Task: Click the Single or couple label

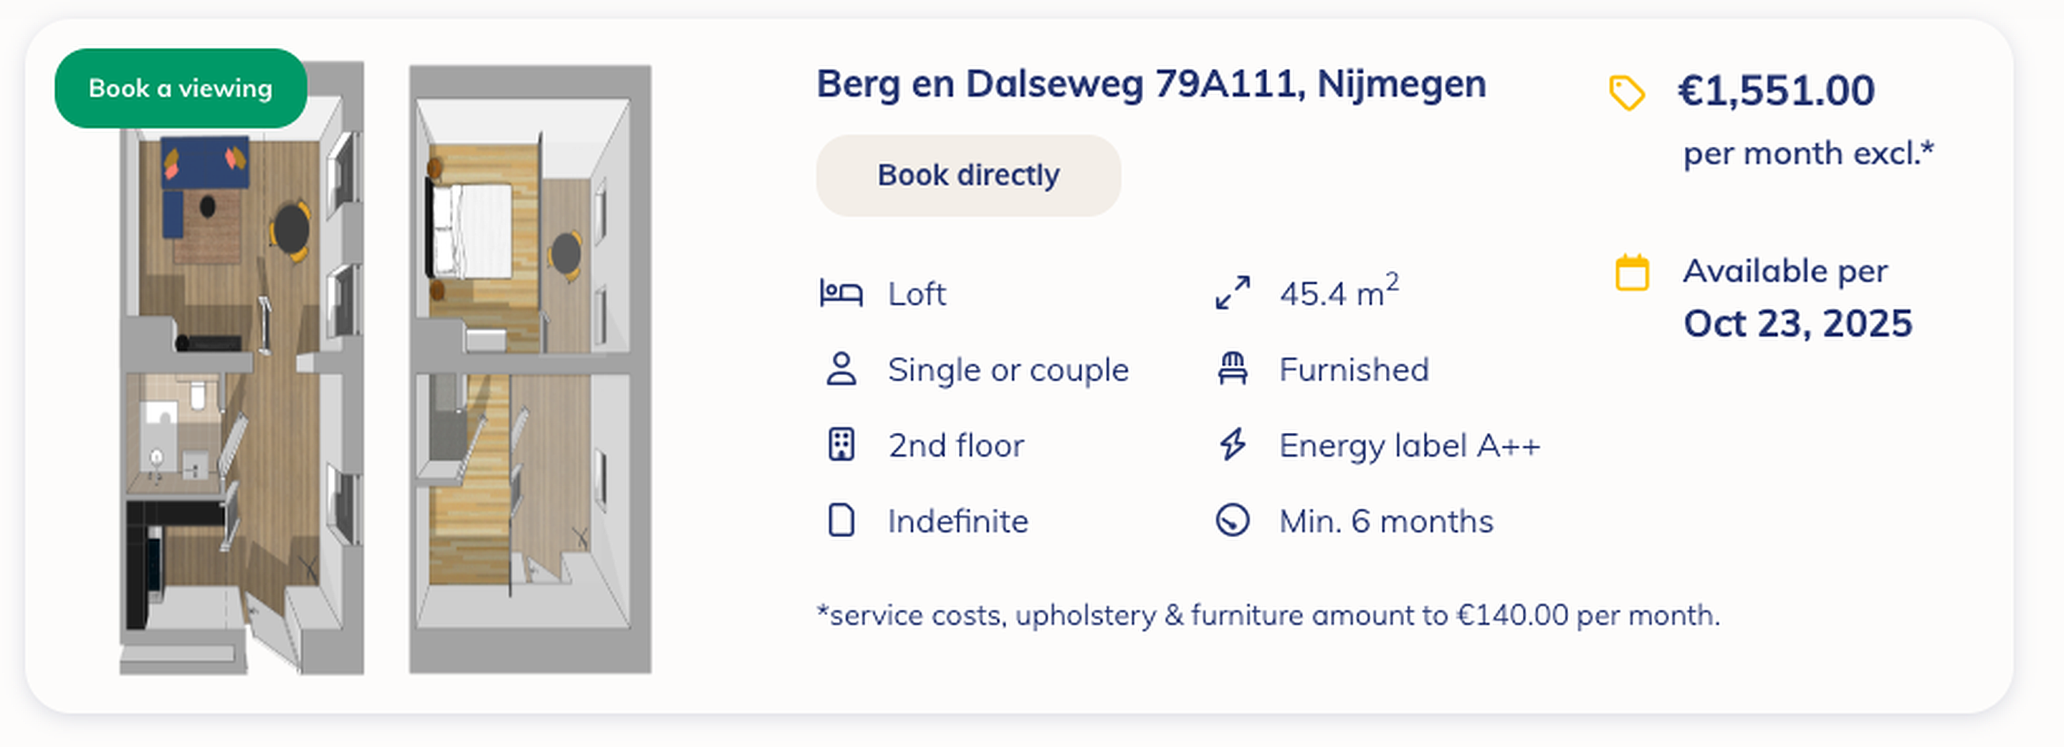Action: [1008, 371]
